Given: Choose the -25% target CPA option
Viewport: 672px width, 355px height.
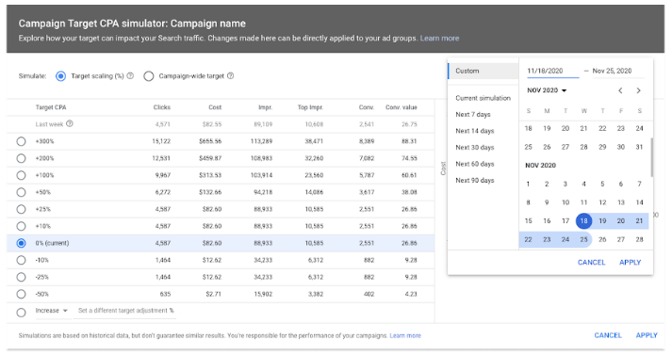Looking at the screenshot, I should point(21,277).
